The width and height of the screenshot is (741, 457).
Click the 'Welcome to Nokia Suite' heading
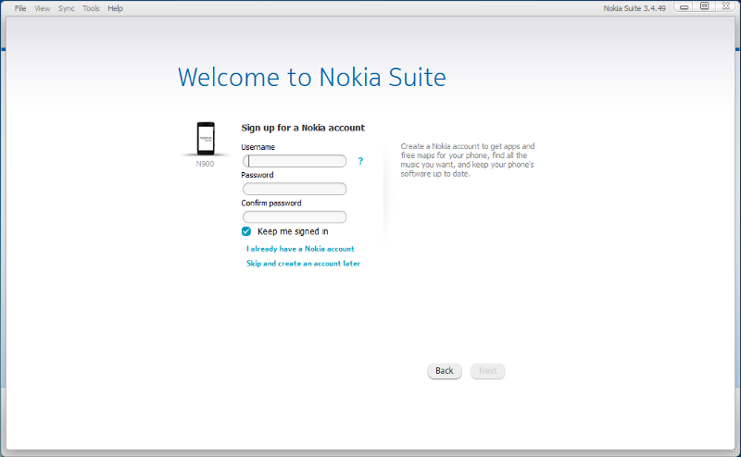311,78
